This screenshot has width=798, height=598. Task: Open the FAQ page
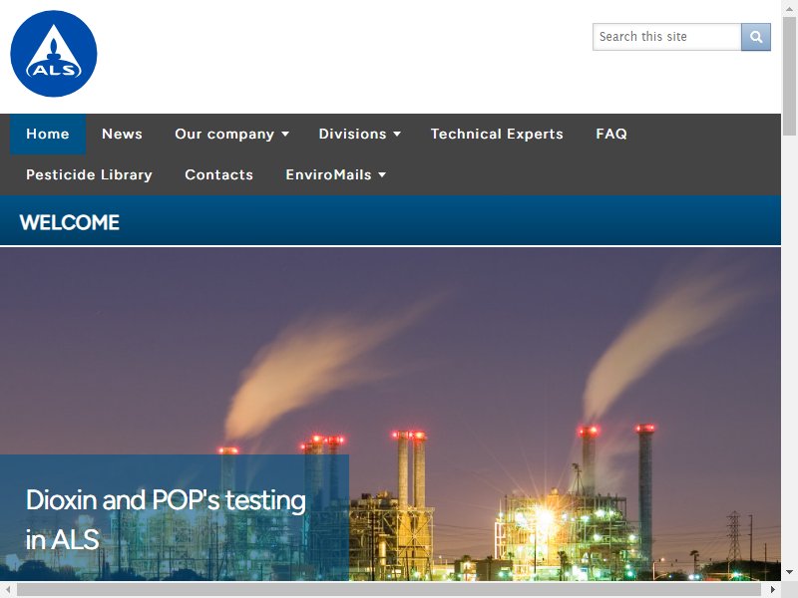point(611,134)
